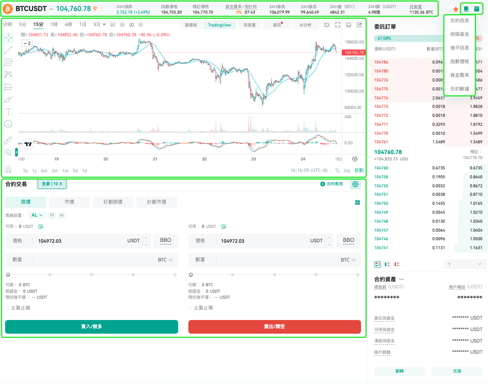
Task: Click the buy-side quantity slider handle
Action: [x=8, y=275]
